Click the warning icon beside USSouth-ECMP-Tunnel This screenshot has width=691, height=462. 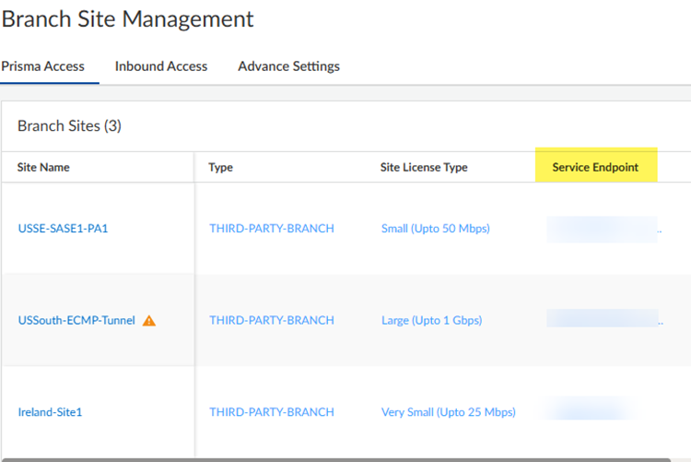pyautogui.click(x=149, y=321)
